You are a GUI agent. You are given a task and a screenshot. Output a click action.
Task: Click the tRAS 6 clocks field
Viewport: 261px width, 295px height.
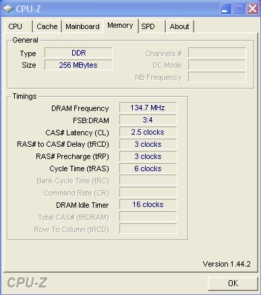coord(148,168)
